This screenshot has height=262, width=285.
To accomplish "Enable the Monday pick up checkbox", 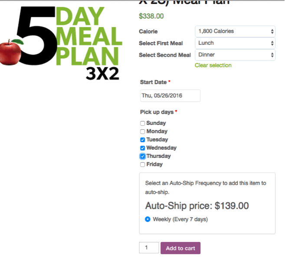I will pyautogui.click(x=142, y=131).
